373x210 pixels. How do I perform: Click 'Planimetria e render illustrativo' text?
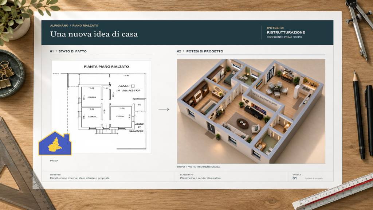pos(200,178)
